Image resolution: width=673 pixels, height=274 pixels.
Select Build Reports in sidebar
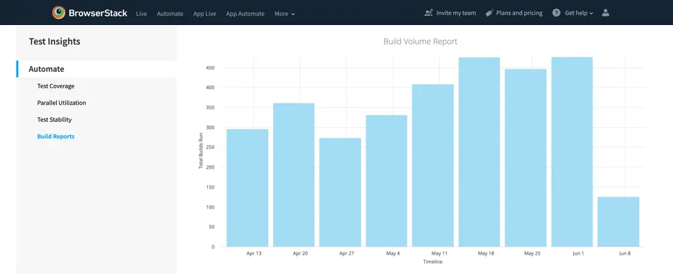(55, 136)
